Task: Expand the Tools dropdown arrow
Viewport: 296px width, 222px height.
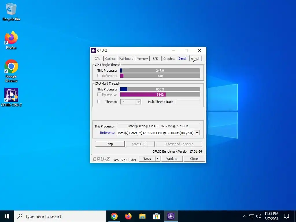Action: pos(158,159)
